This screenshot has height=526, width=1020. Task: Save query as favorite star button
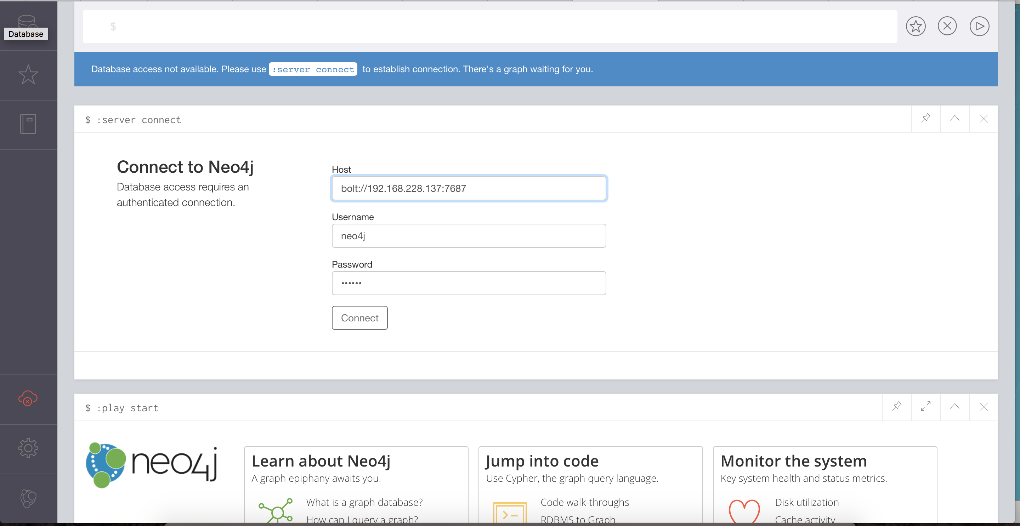(916, 27)
